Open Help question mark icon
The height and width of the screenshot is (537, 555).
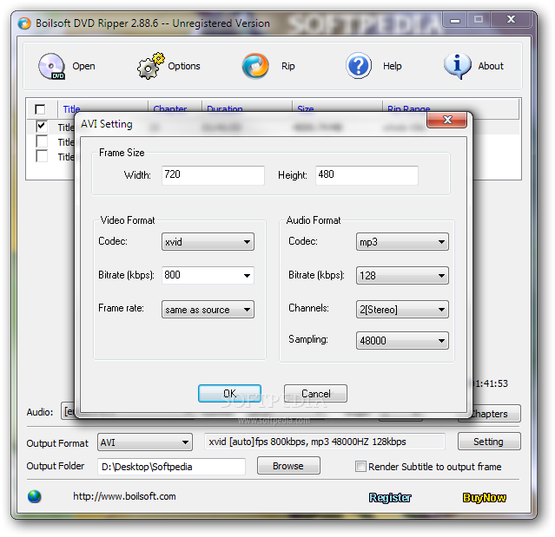(358, 66)
